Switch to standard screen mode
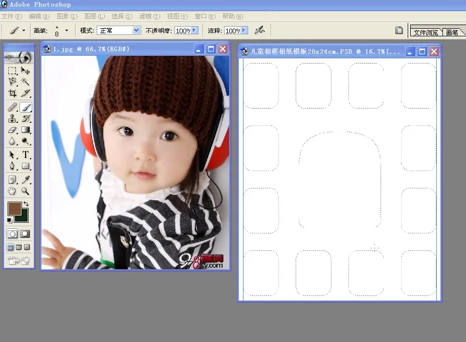The image size is (466, 342). (10, 247)
